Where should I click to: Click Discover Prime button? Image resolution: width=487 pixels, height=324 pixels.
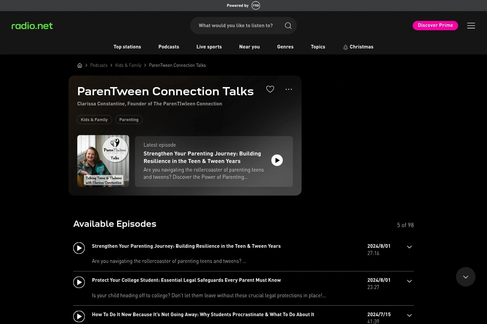click(436, 26)
